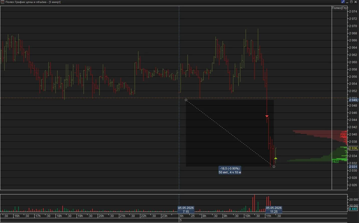This screenshot has height=223, width=359.
Task: Click the chain-link window linking icon
Action: (343, 2)
